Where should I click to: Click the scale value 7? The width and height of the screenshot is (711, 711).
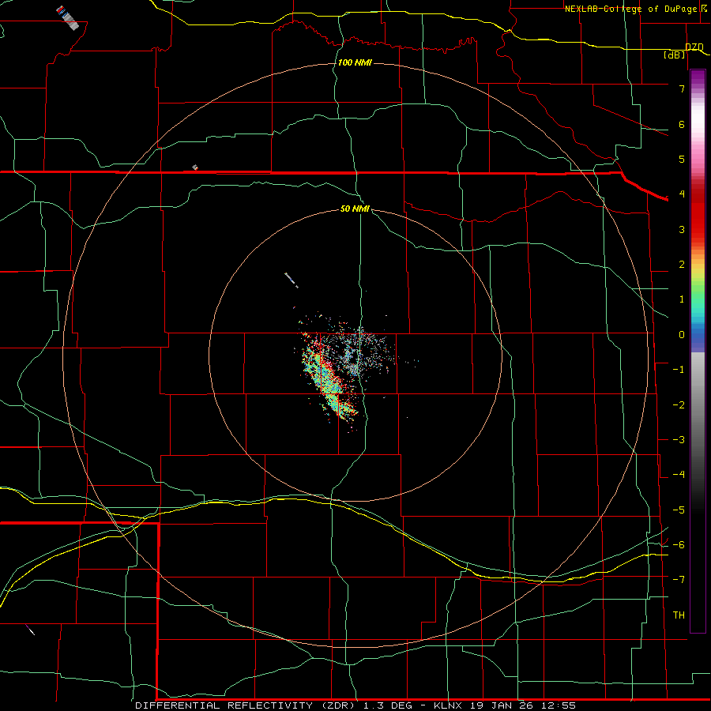click(682, 88)
